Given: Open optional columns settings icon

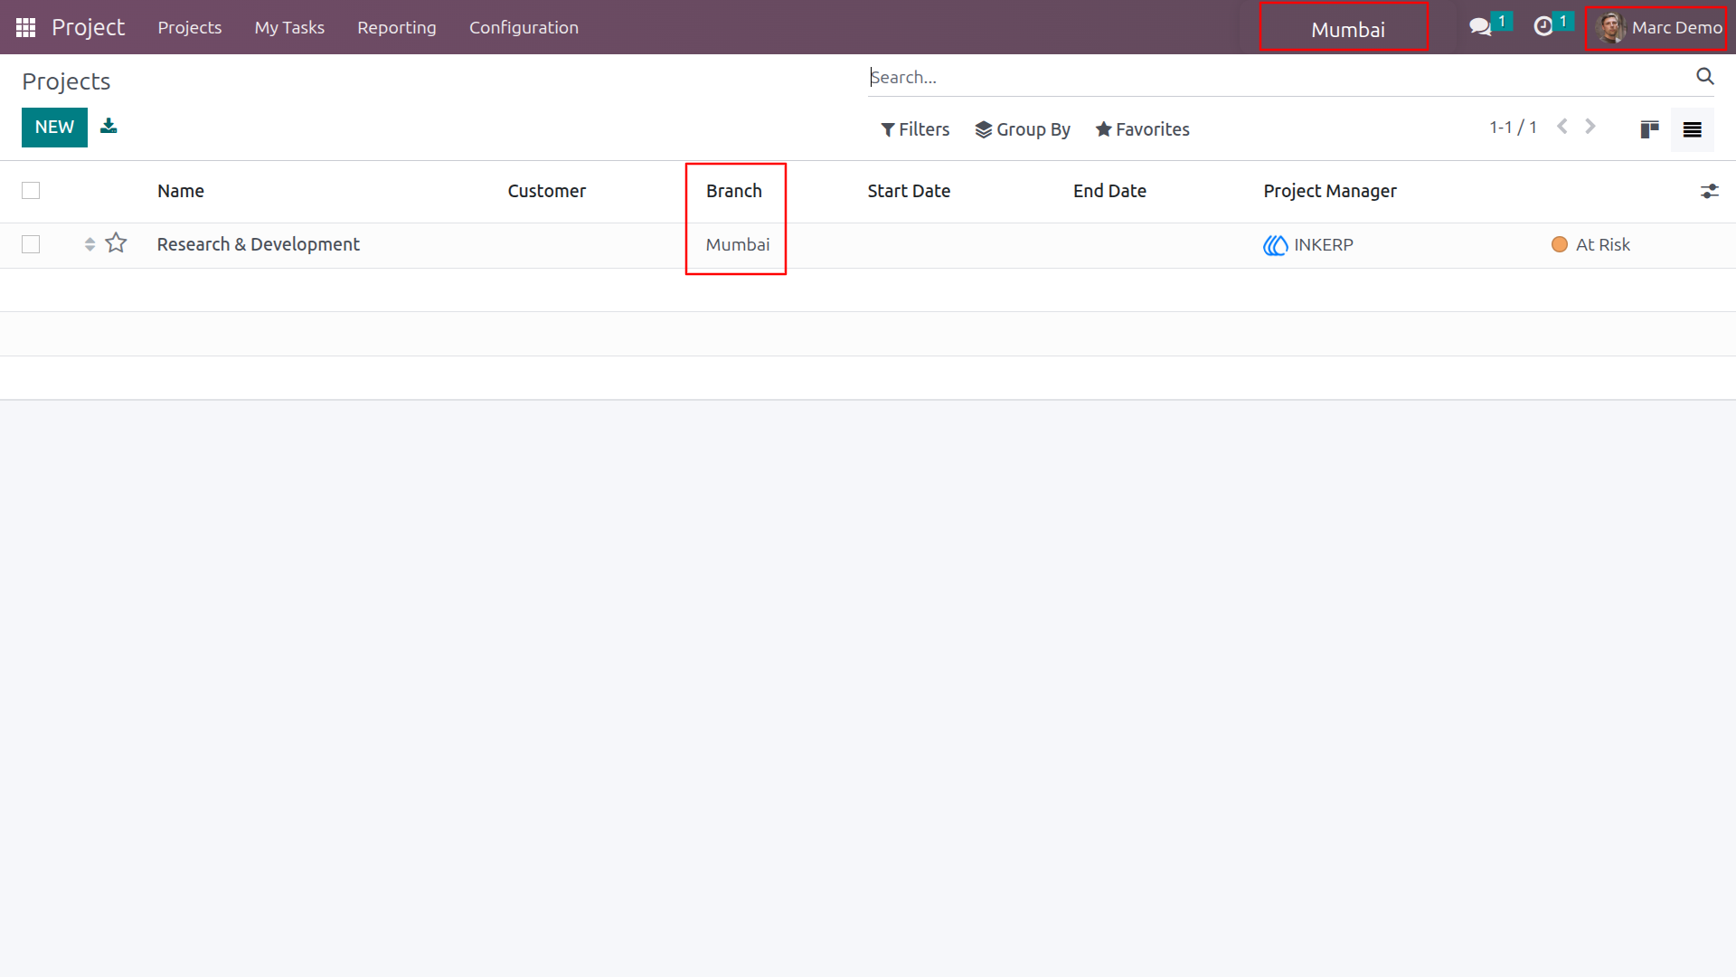Looking at the screenshot, I should 1709,191.
